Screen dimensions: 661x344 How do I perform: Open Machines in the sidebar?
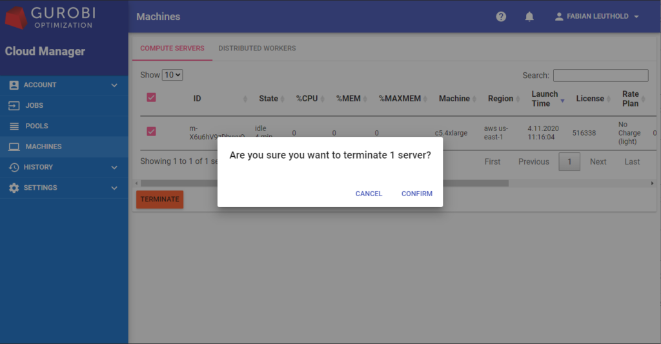pyautogui.click(x=64, y=147)
